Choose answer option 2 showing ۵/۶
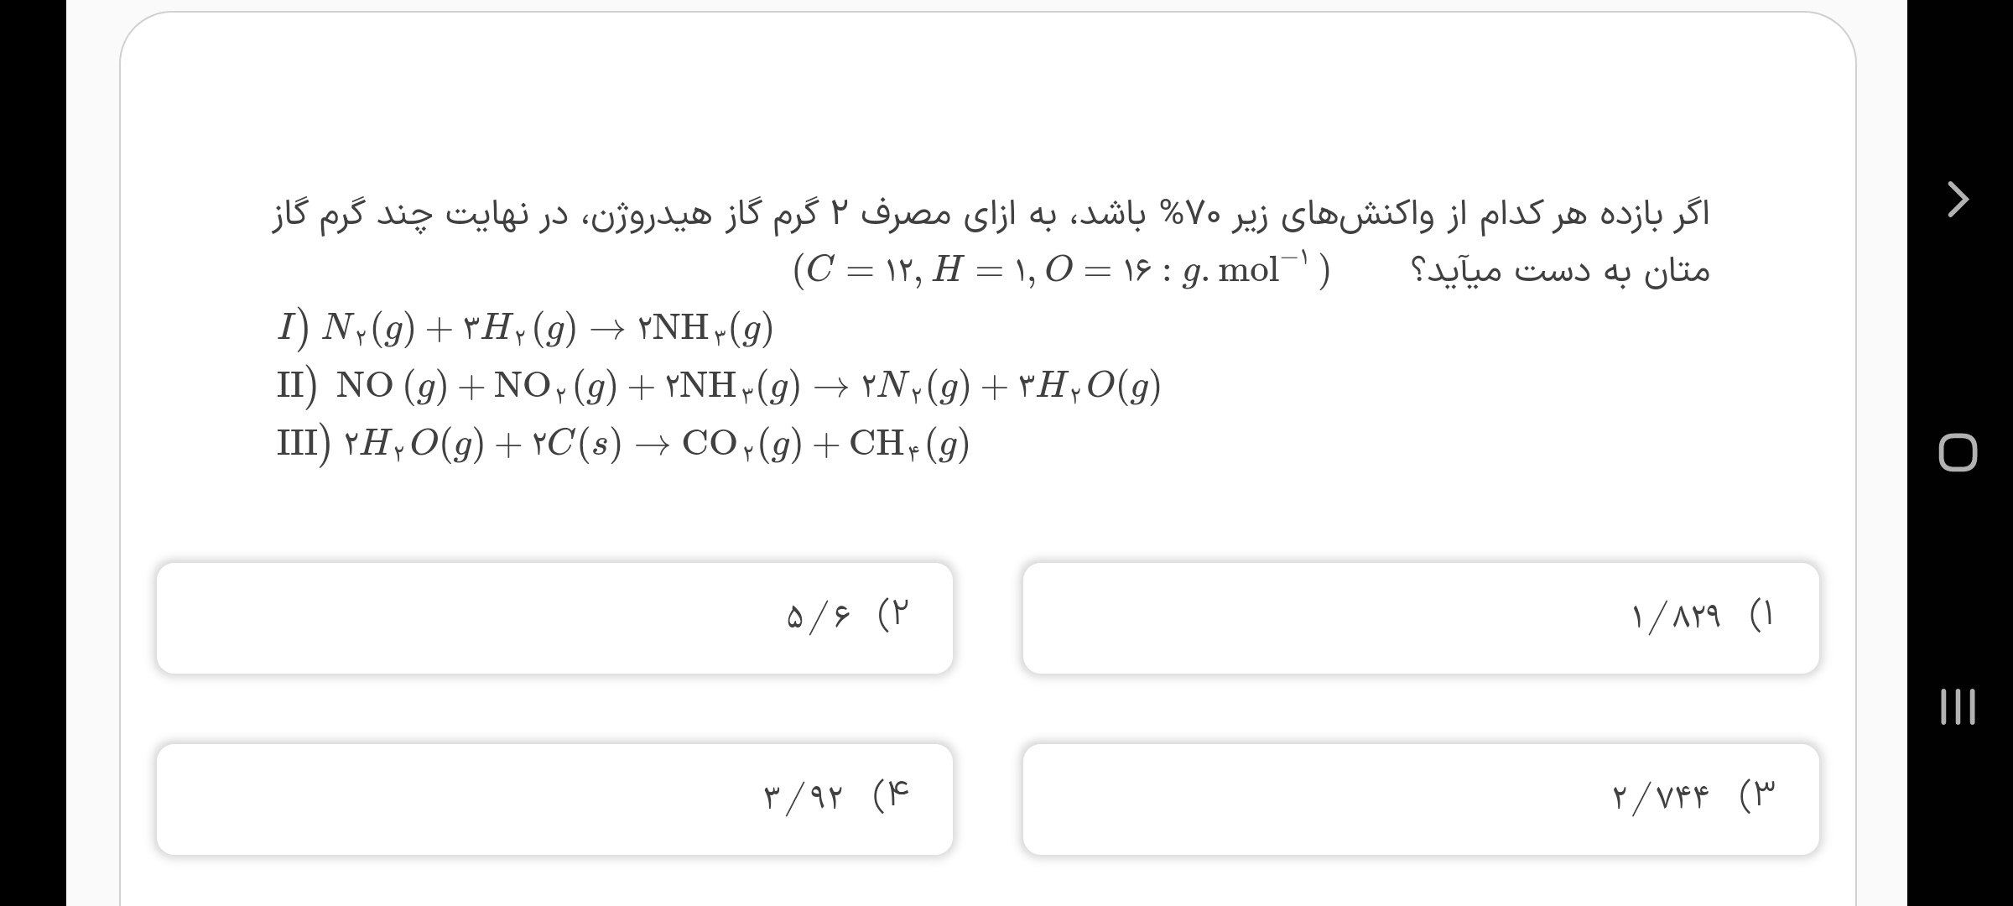 [554, 617]
